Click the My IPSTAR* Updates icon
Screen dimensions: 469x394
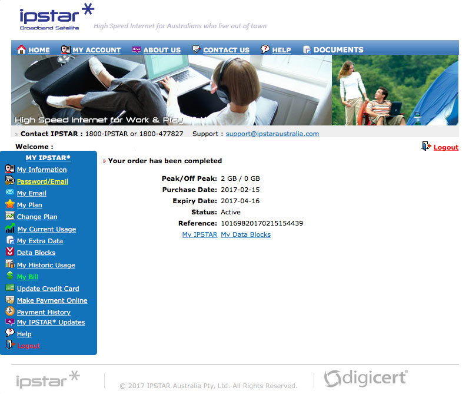click(10, 322)
